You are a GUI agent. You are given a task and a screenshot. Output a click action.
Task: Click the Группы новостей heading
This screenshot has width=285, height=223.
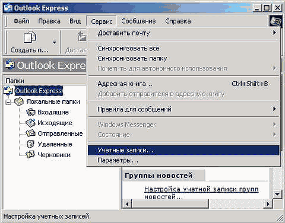click(x=159, y=176)
